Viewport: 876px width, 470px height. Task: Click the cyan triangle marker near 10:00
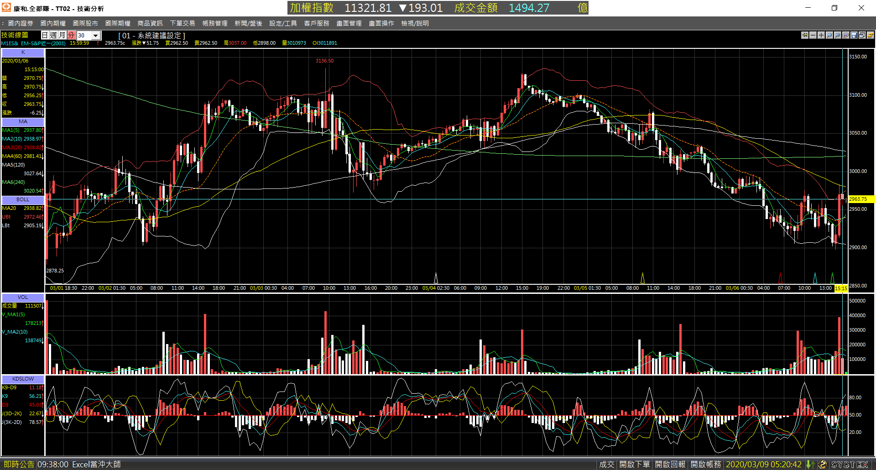pos(815,278)
